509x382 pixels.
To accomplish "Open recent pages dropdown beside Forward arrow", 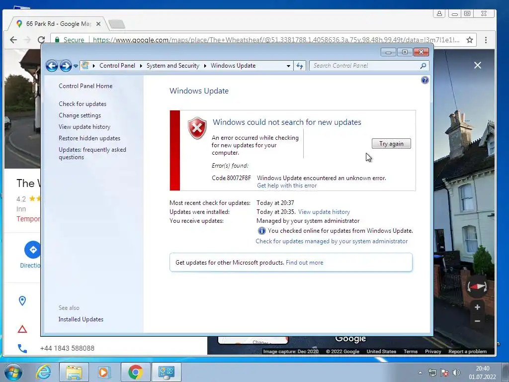I will tap(76, 66).
